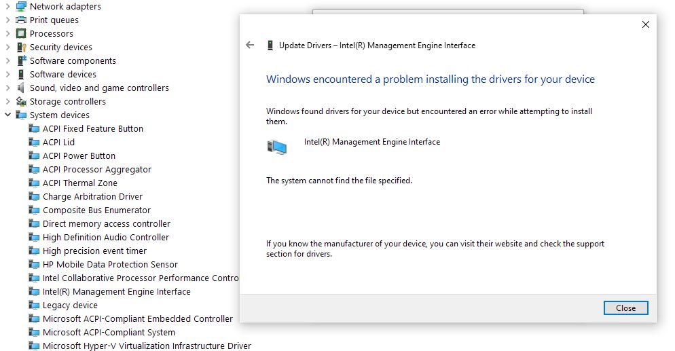Select Microsoft ACPI-Compliant Embedded Controller

click(138, 318)
